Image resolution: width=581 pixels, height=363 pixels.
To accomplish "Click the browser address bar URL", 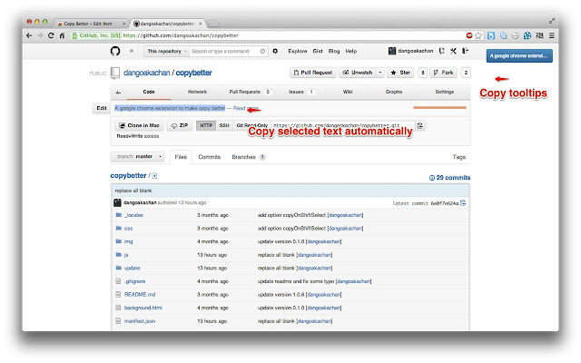I will point(181,35).
